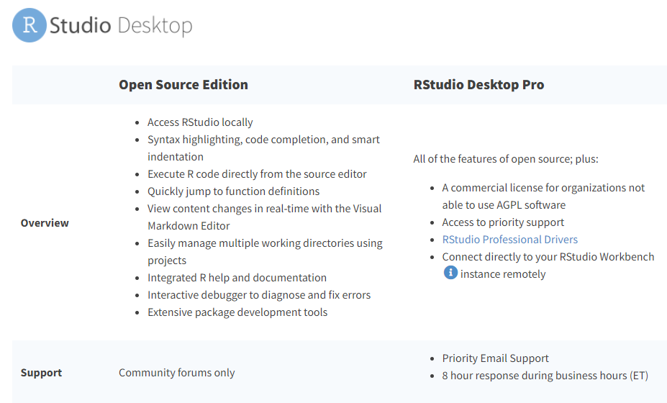Screen dimensions: 667x403
Task: Click the 'Access to priority support' bullet
Action: point(503,222)
